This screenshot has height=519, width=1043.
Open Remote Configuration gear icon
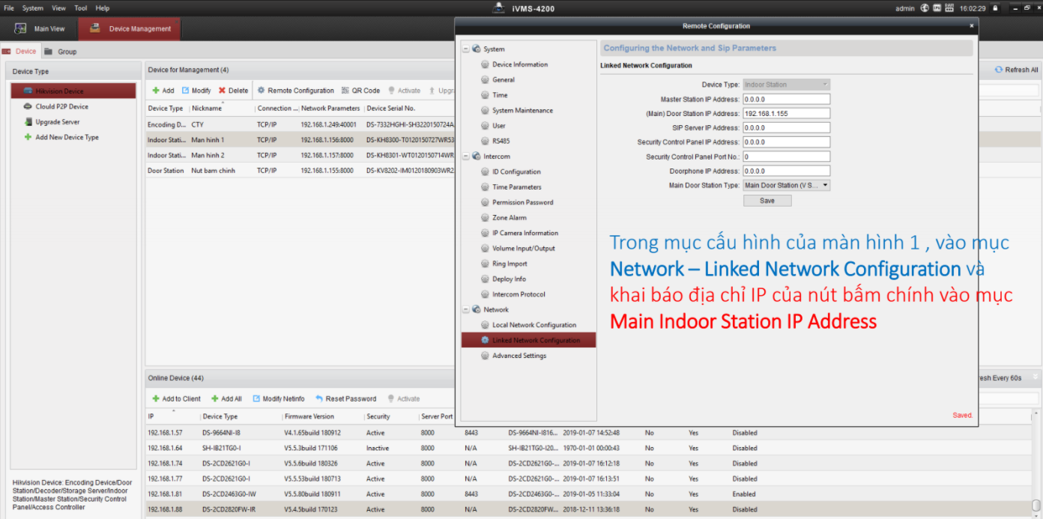point(261,91)
